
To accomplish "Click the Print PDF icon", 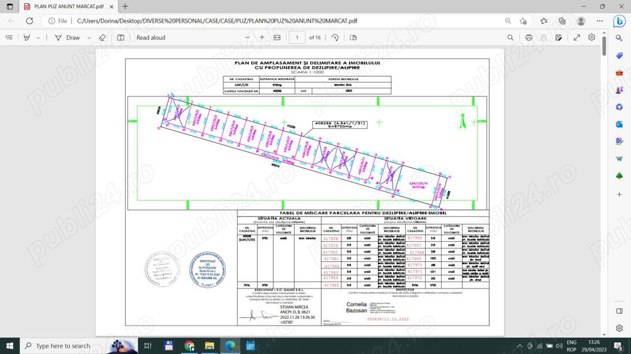I will [529, 38].
